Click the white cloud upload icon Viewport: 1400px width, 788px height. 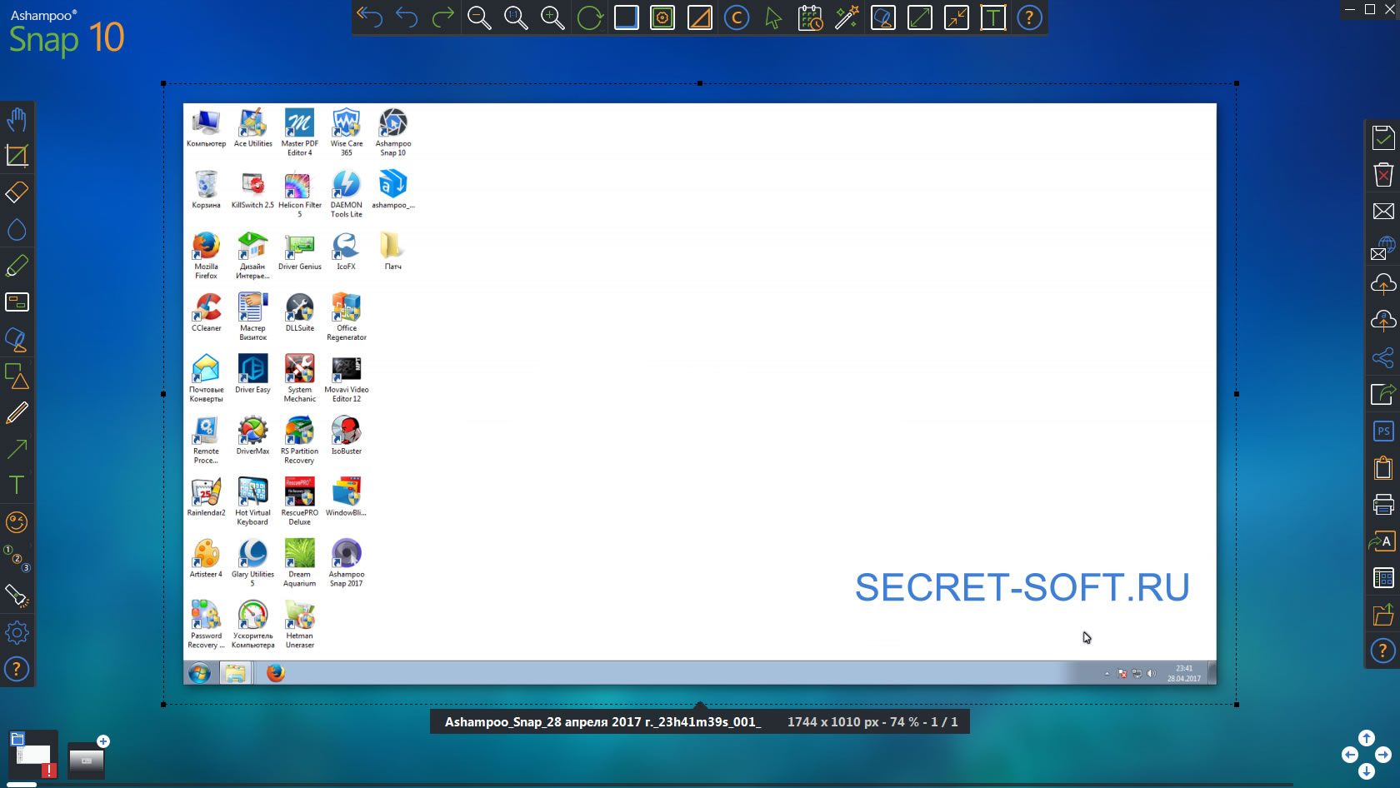coord(1383,284)
